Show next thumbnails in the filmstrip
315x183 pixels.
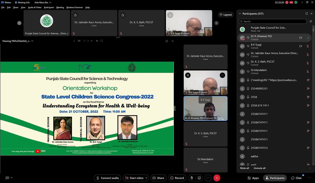click(x=216, y=23)
